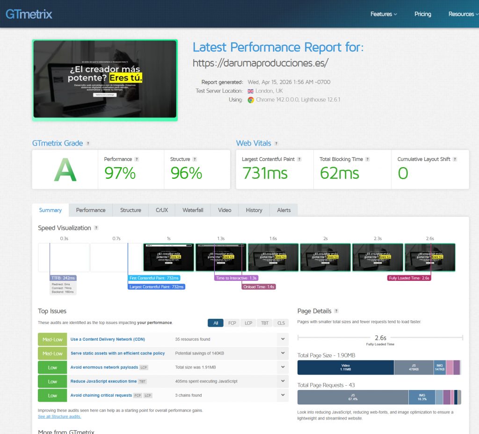Click help icon beside Structure score
Viewport: 479px width, 434px height.
[x=195, y=159]
